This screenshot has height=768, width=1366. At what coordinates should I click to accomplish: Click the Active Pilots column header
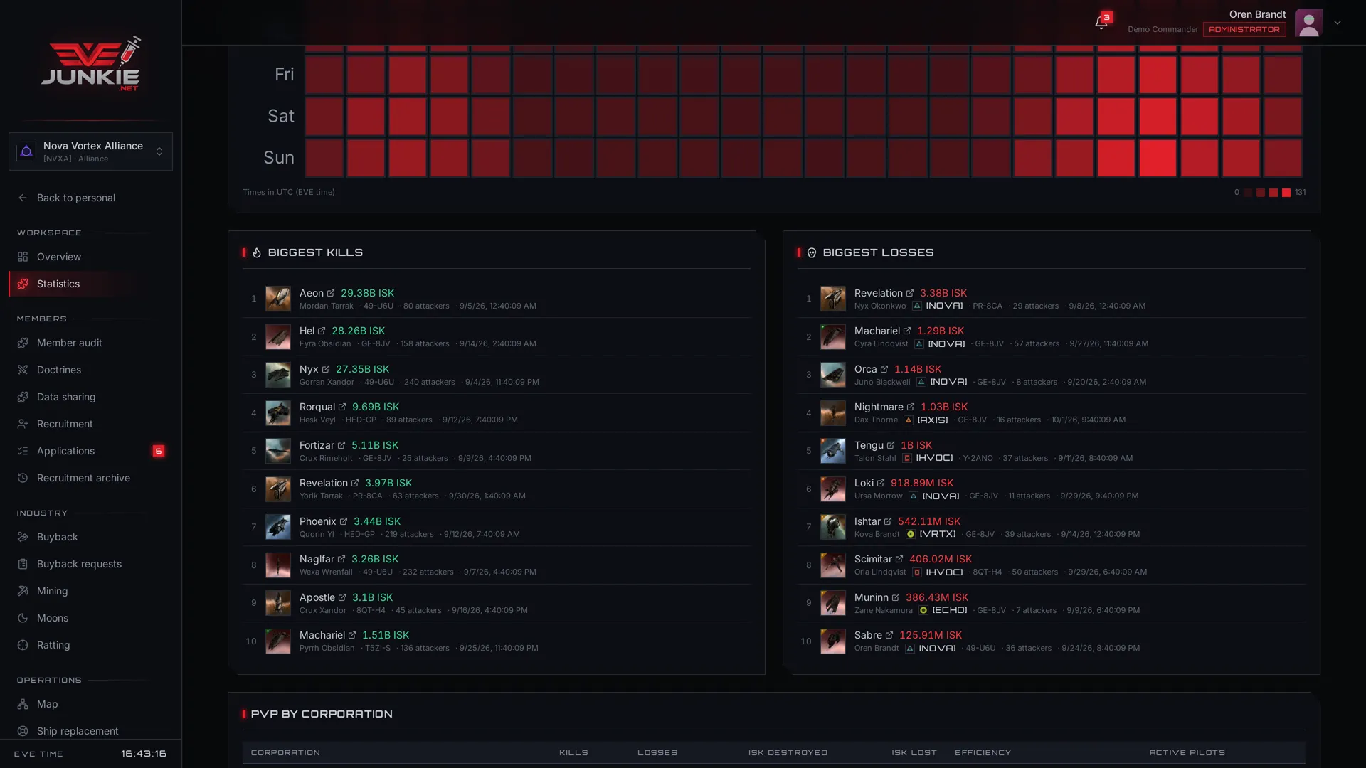[x=1187, y=752]
